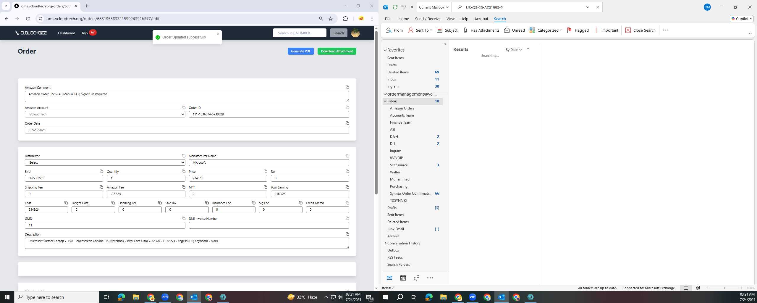757x303 pixels.
Task: Open the By Date sort dropdown
Action: pos(514,50)
